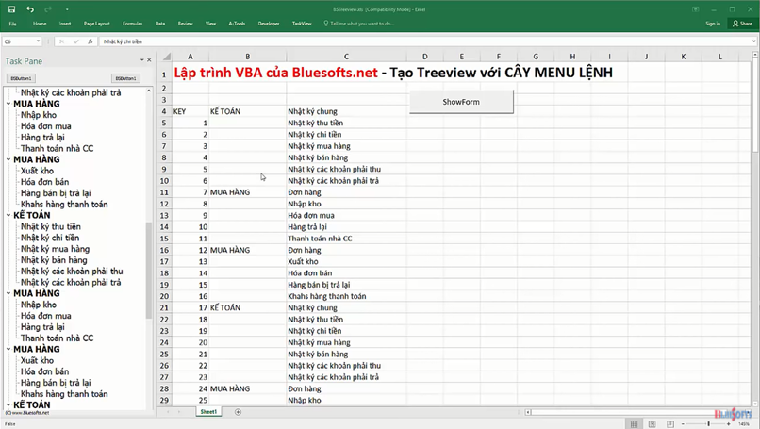This screenshot has width=760, height=429.
Task: Open the Name Box dropdown arrow
Action: coord(38,41)
